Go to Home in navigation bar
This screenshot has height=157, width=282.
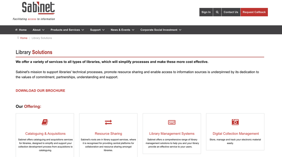pos(23,30)
